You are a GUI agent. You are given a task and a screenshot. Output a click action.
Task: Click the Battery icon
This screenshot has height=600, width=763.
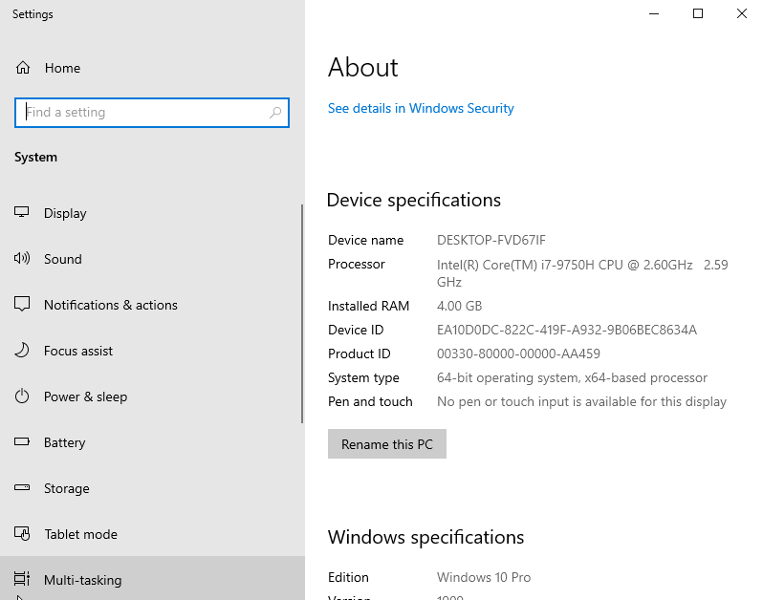pos(22,441)
